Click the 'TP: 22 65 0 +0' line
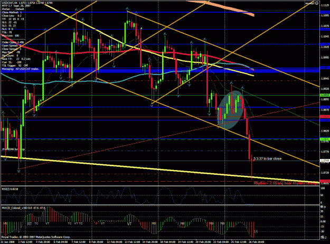 coord(13,19)
